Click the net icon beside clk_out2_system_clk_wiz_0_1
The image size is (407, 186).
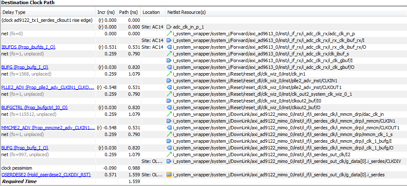click(169, 94)
